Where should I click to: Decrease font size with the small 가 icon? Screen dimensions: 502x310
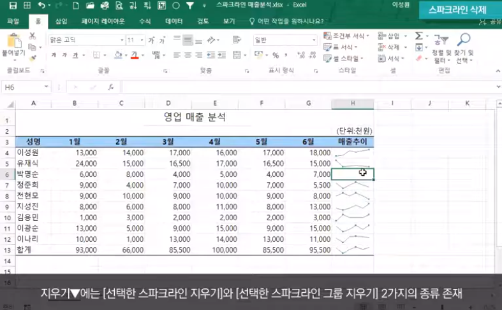[162, 40]
